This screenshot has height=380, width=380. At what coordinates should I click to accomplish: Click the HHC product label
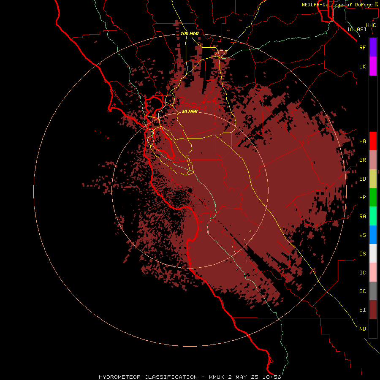371,25
